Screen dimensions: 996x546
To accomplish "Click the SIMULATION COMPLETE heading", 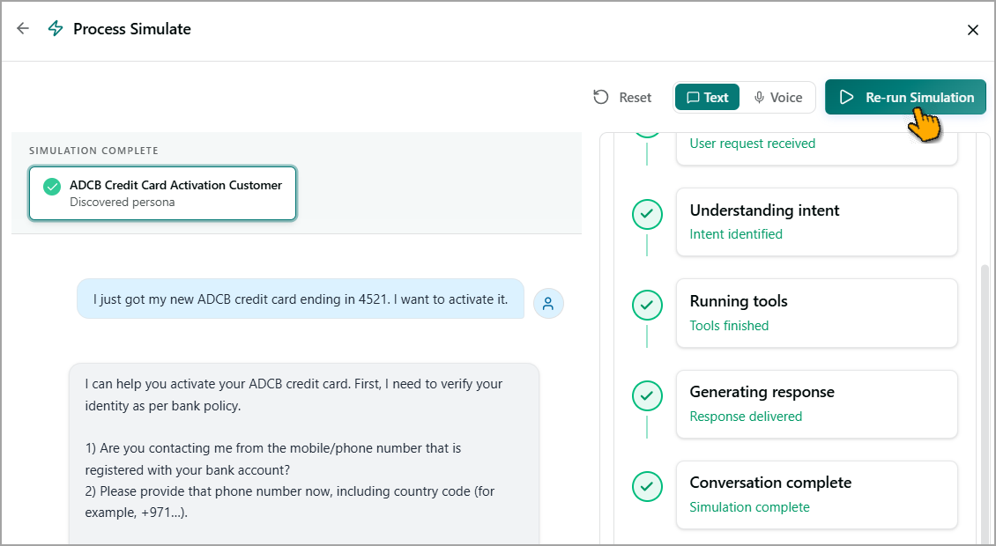I will pos(93,151).
